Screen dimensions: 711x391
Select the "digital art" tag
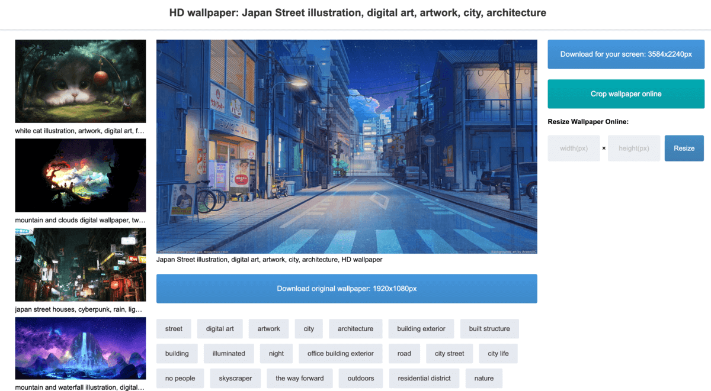(x=220, y=329)
